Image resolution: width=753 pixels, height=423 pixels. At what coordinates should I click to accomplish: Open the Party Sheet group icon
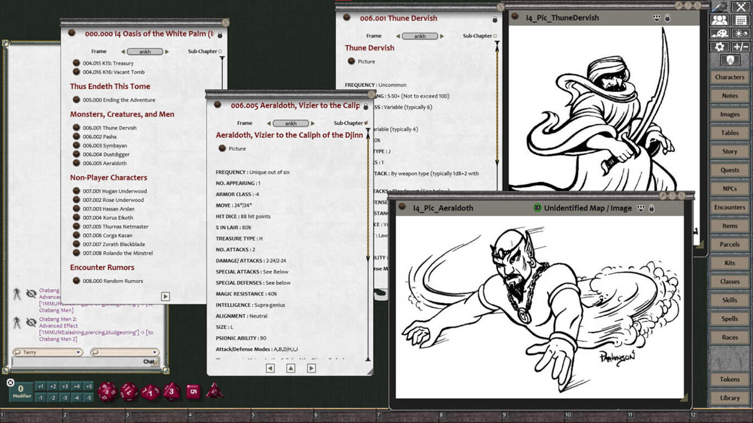click(720, 20)
